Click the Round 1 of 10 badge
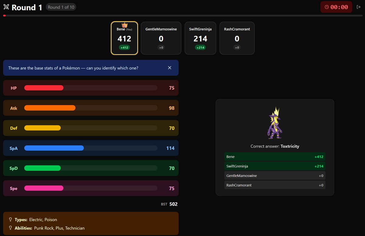 [61, 7]
